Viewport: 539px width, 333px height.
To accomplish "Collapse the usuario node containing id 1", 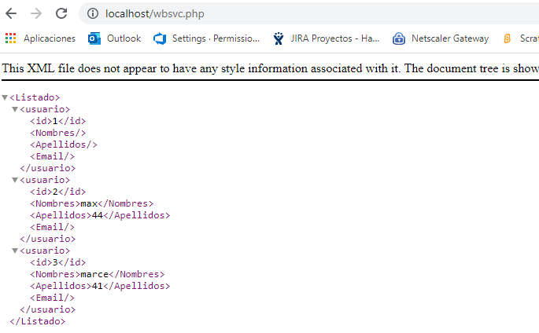I will click(x=15, y=110).
